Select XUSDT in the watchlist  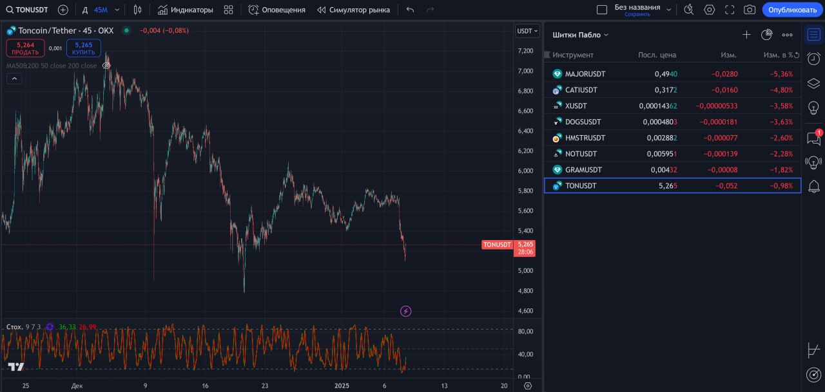click(673, 106)
